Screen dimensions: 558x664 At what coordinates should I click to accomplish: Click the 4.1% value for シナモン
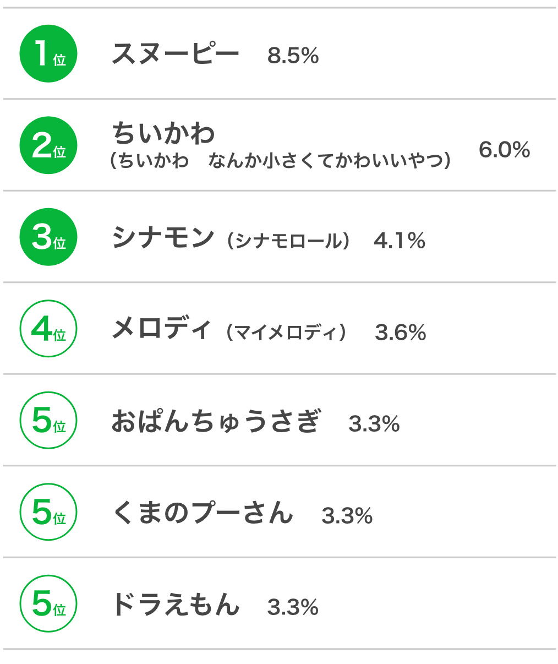[400, 241]
